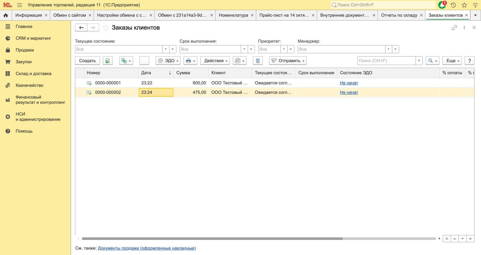
Task: Open the main menu hamburger icon
Action: coord(20,5)
